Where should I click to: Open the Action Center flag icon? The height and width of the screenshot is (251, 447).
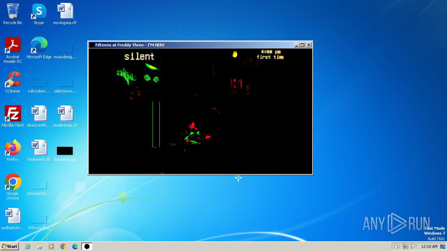tap(414, 246)
